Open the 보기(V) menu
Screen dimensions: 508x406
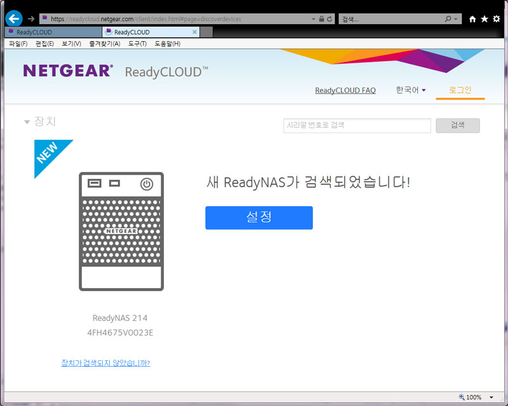tap(71, 44)
